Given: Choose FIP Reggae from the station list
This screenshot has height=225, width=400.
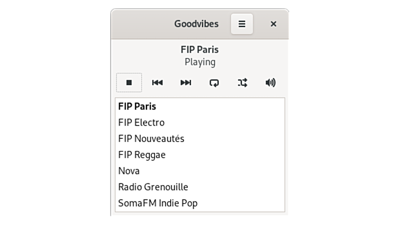Looking at the screenshot, I should 142,155.
